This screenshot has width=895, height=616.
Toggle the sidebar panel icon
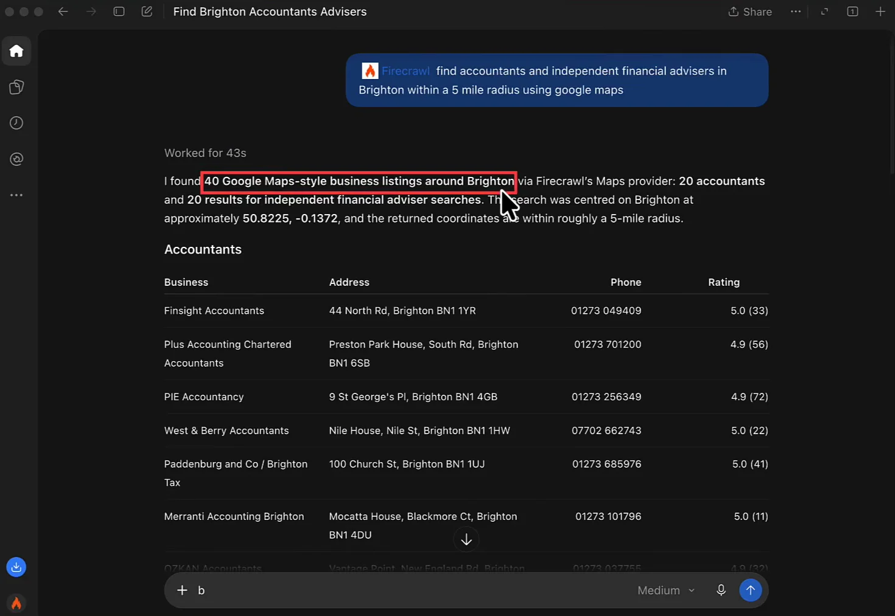point(119,12)
